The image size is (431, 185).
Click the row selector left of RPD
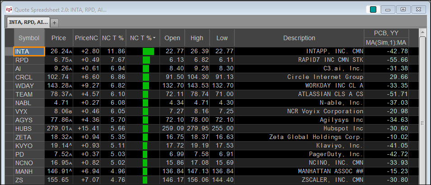pos(9,60)
